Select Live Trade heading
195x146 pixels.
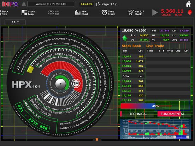point(155,46)
